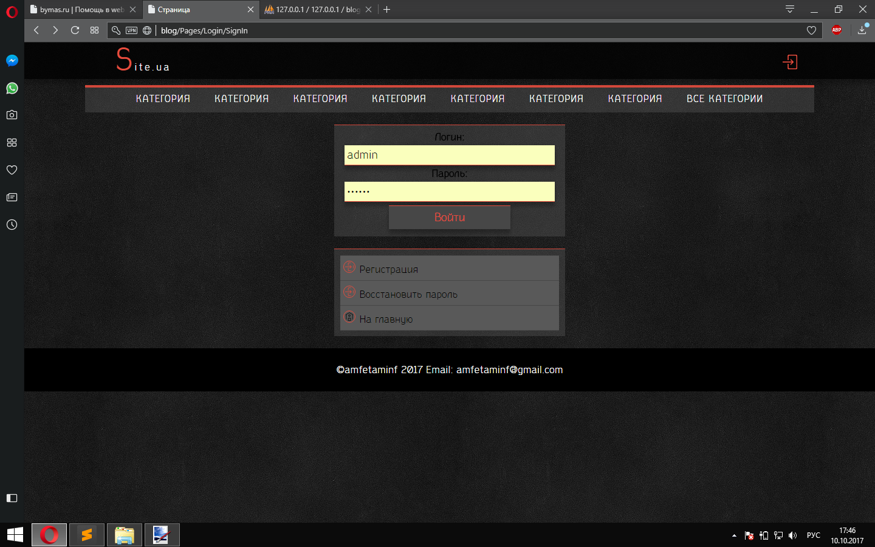Viewport: 875px width, 547px height.
Task: Open Sublime Text from the taskbar
Action: 87,535
